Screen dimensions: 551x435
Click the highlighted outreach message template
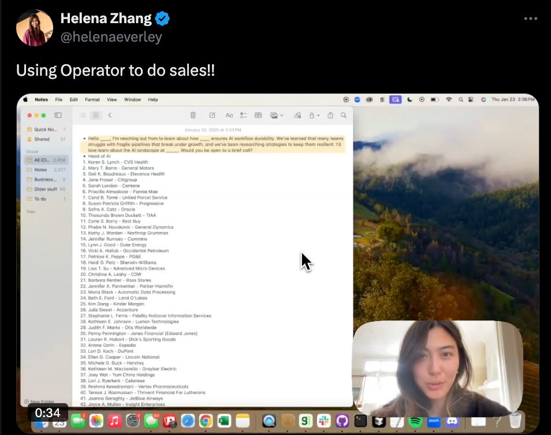coord(214,144)
